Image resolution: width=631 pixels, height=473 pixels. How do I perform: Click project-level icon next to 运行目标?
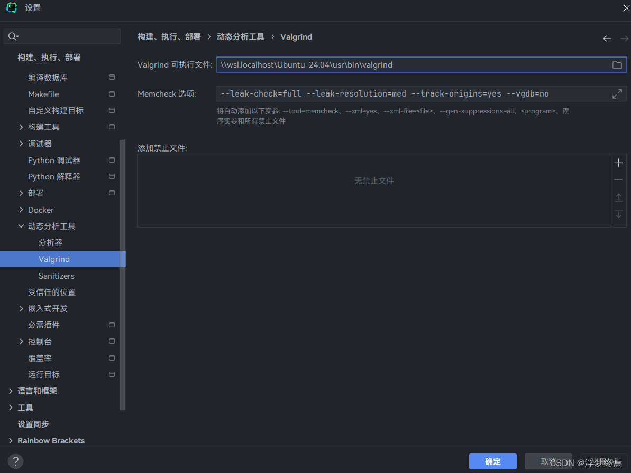tap(112, 374)
